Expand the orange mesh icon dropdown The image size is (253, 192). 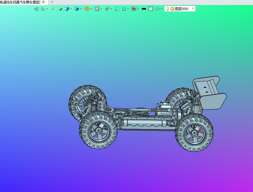[91, 9]
